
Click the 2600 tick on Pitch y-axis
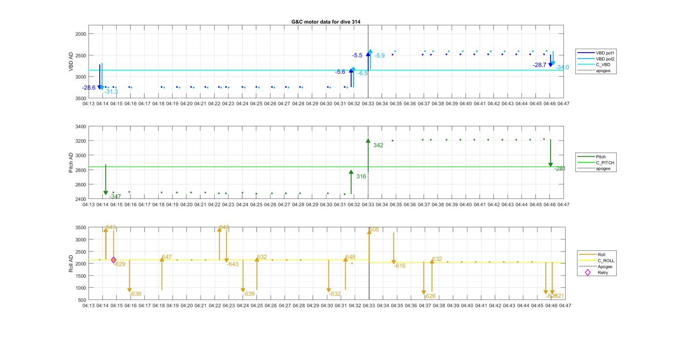[x=81, y=185]
